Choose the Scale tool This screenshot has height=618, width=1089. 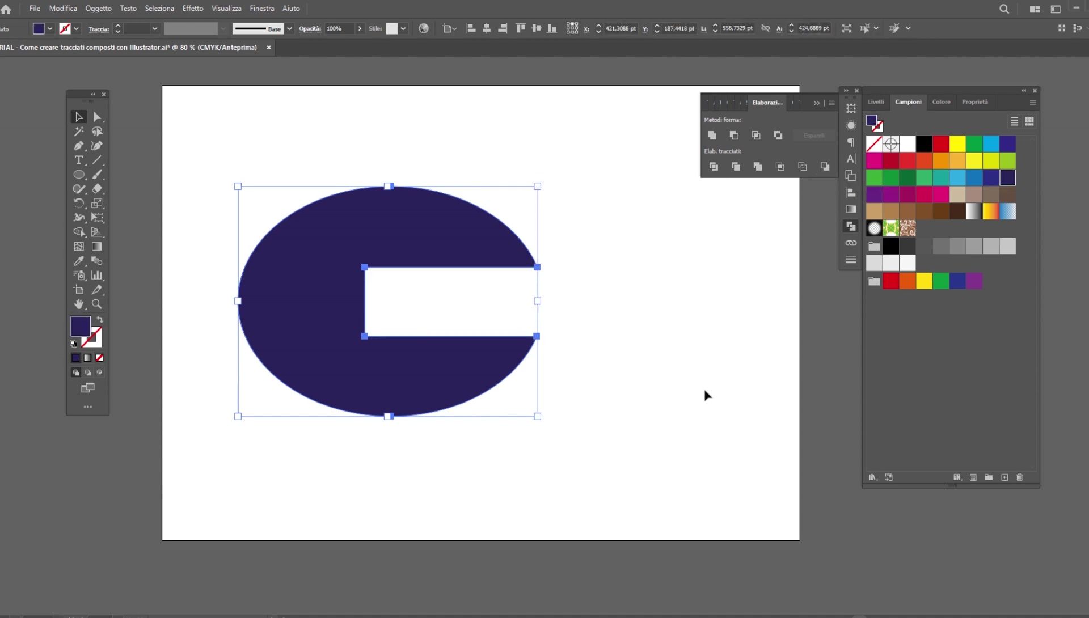pyautogui.click(x=97, y=203)
